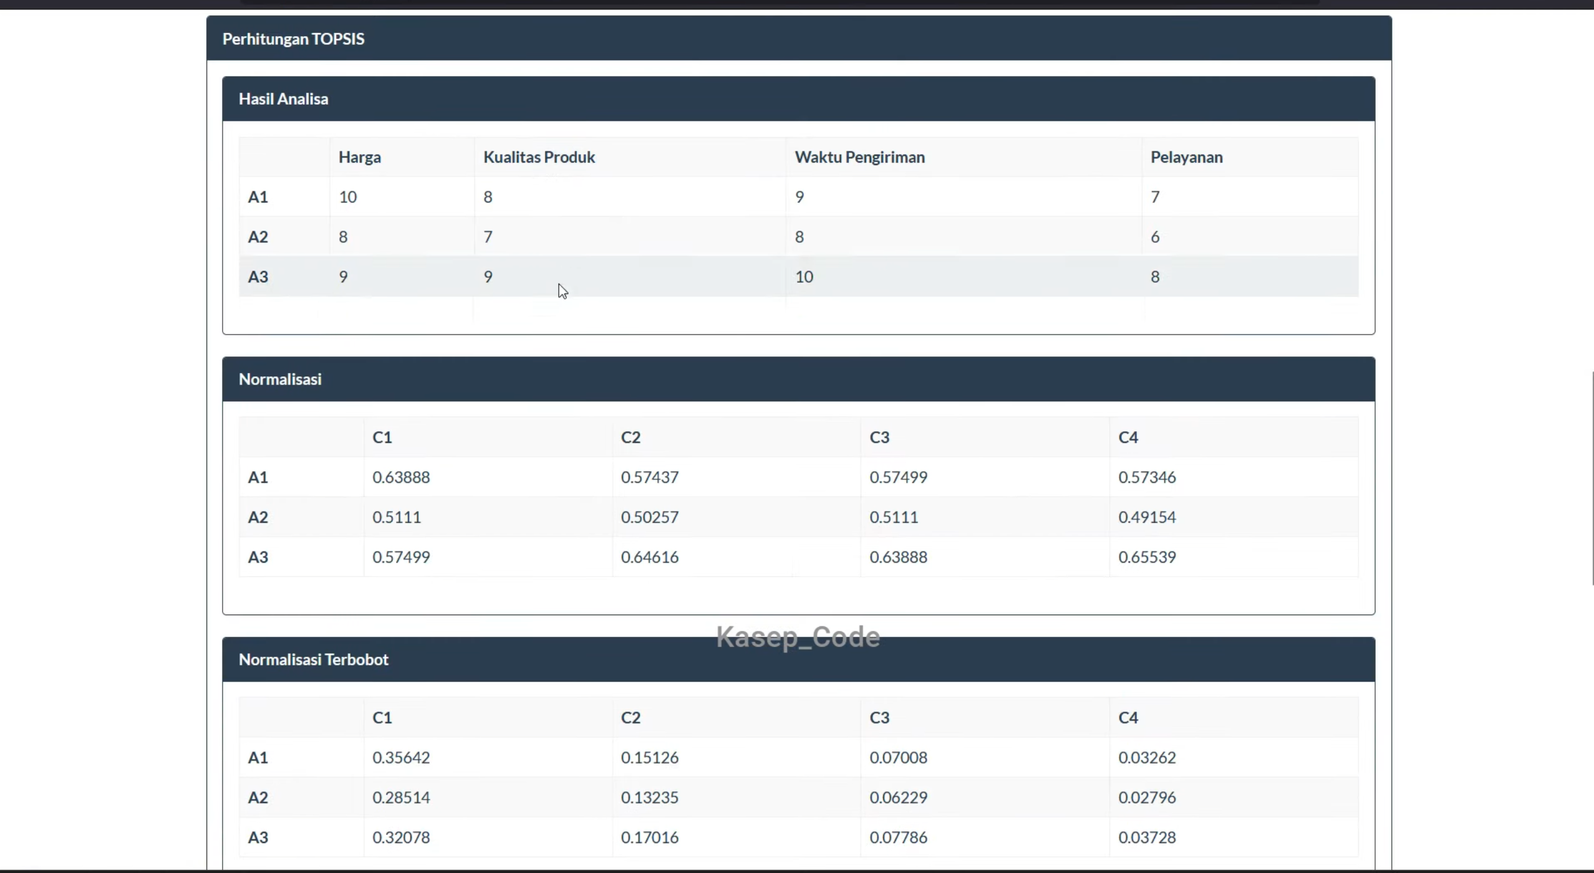Image resolution: width=1594 pixels, height=873 pixels.
Task: Click the Normalisasi Terbobot section heading
Action: pyautogui.click(x=313, y=659)
